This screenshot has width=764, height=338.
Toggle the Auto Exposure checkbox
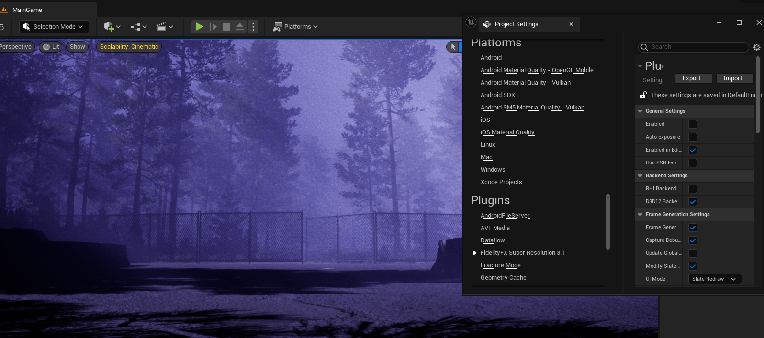tap(693, 137)
